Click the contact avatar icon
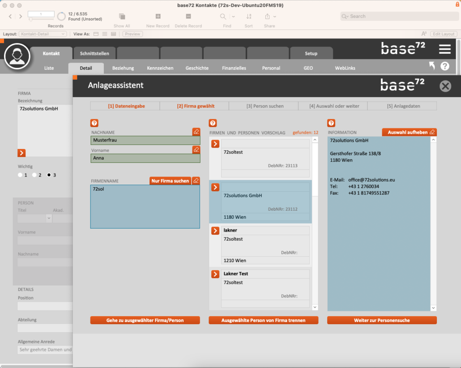Image resolution: width=461 pixels, height=368 pixels. pyautogui.click(x=17, y=56)
